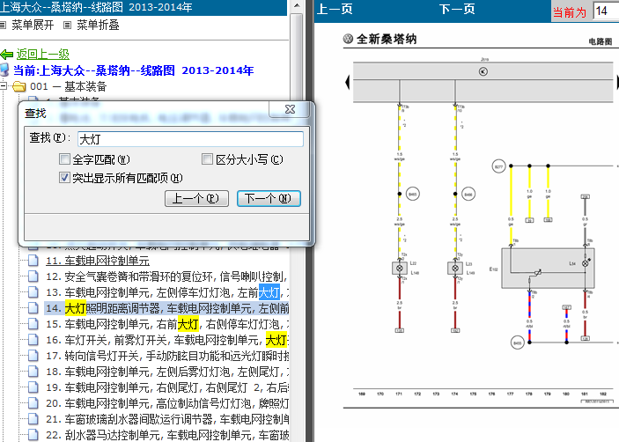Select row 12. 安全气囊卷簧和带滑环的复位环
This screenshot has width=619, height=442.
tap(166, 276)
